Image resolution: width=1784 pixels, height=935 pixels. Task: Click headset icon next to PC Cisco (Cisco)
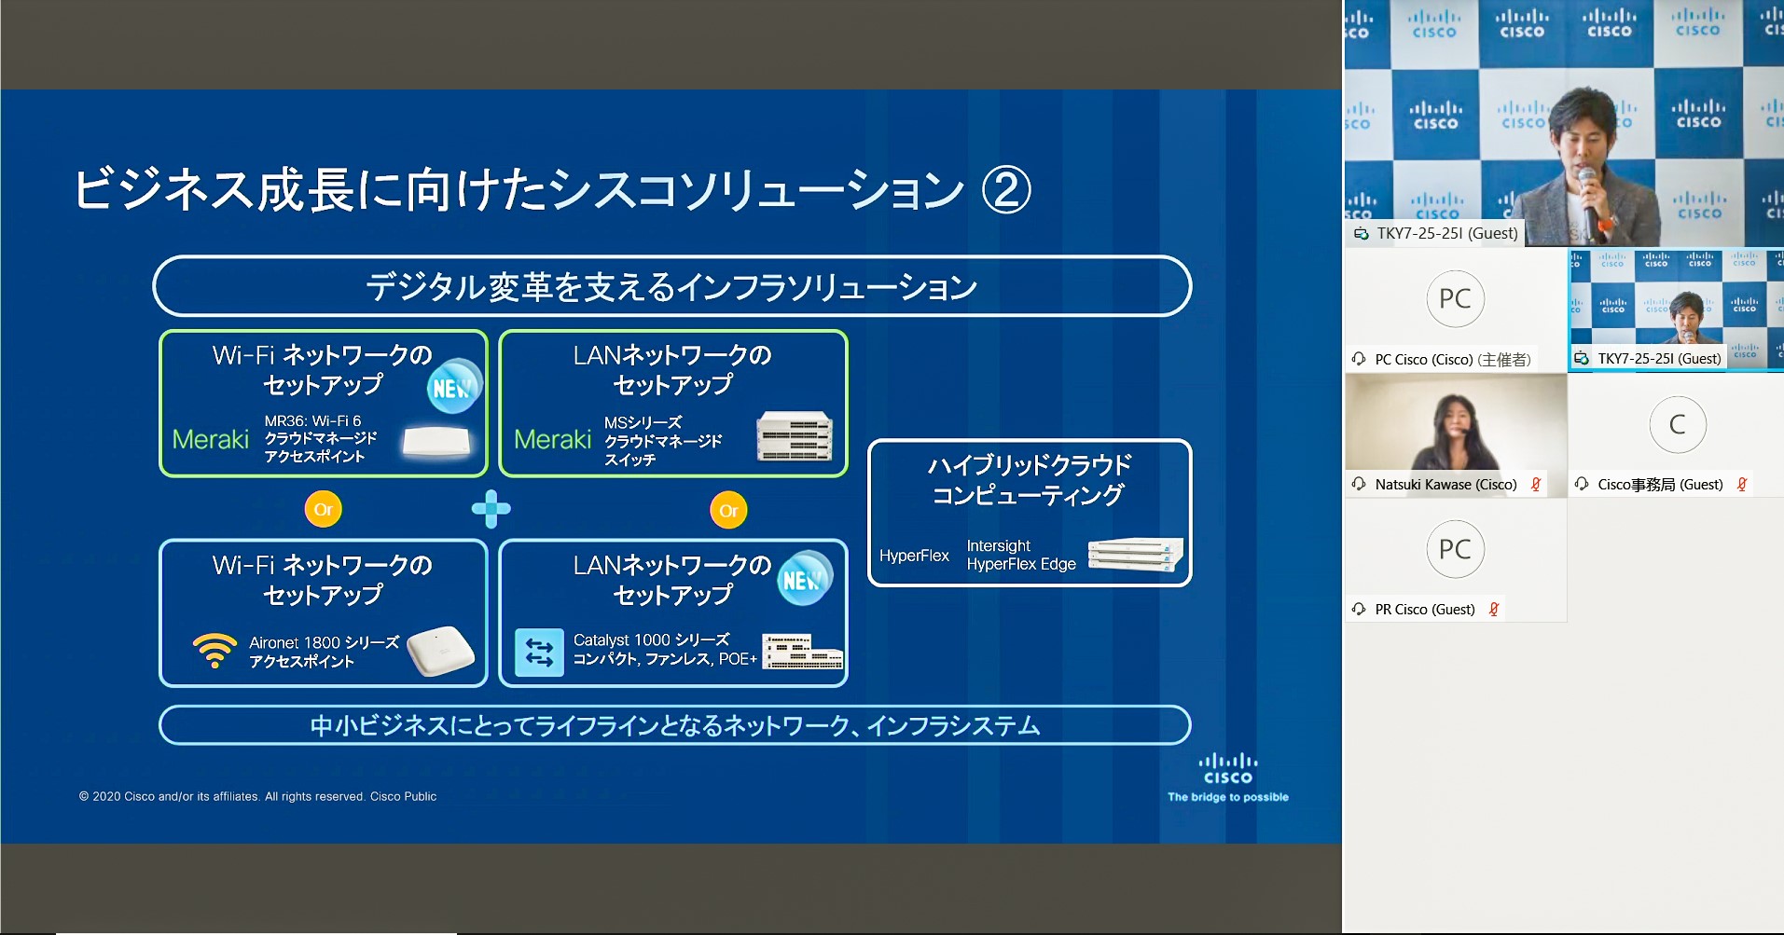coord(1359,359)
